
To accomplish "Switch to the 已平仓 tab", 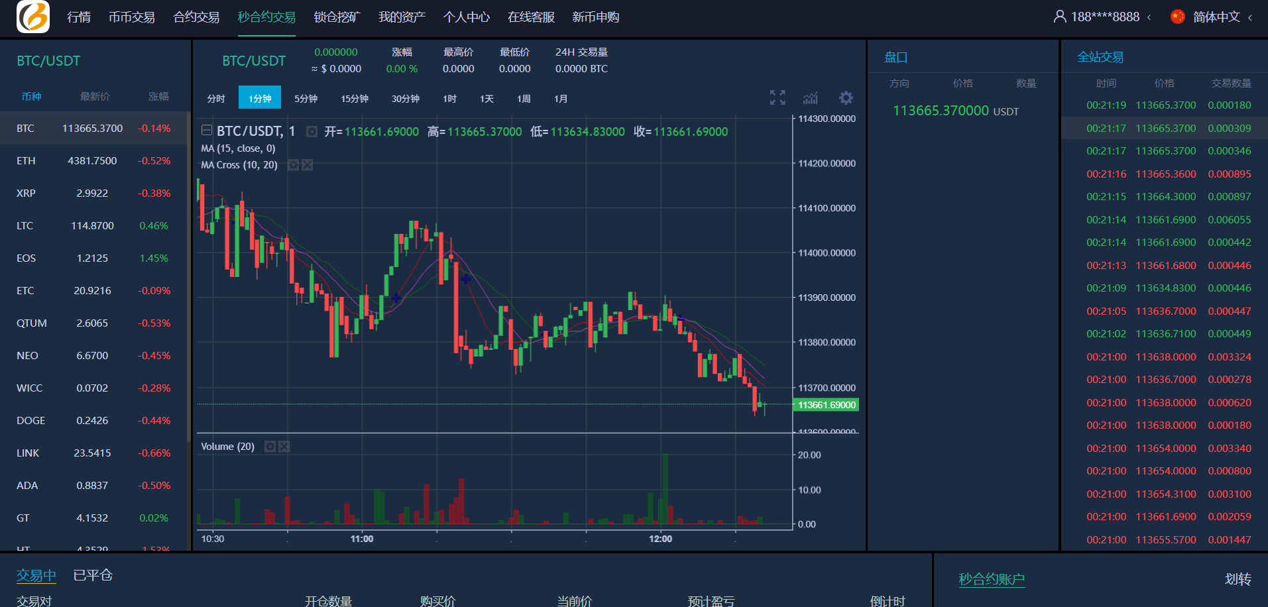I will point(93,575).
